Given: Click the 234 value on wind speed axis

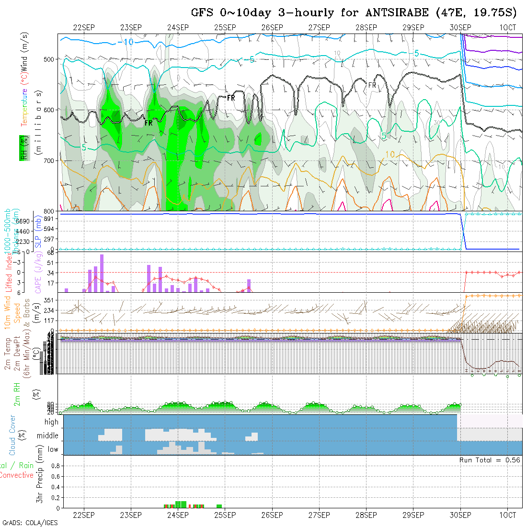Looking at the screenshot, I should coord(49,310).
